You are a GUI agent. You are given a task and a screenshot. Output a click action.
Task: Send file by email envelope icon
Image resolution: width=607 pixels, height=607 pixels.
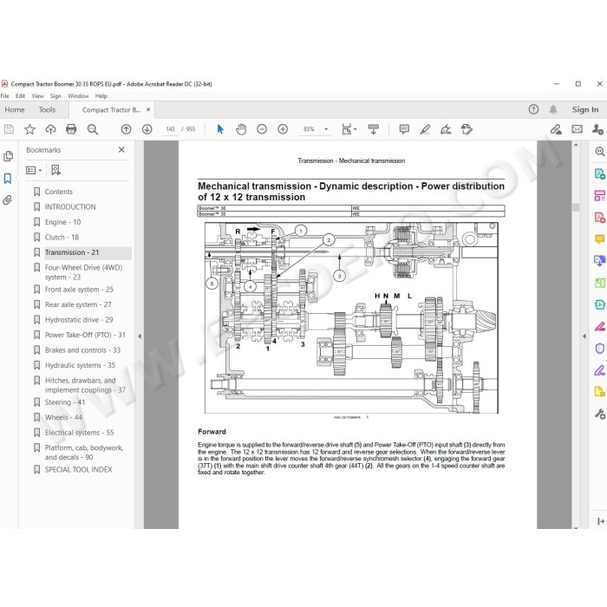coord(578,129)
